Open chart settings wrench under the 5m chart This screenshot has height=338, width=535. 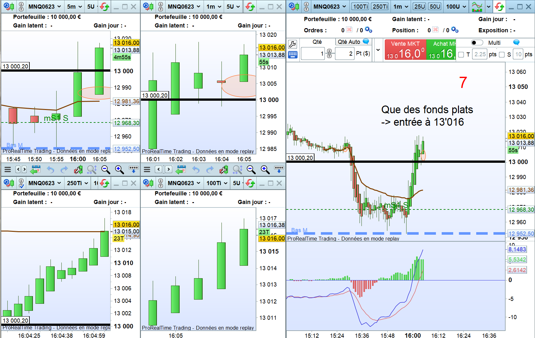[x=78, y=169]
